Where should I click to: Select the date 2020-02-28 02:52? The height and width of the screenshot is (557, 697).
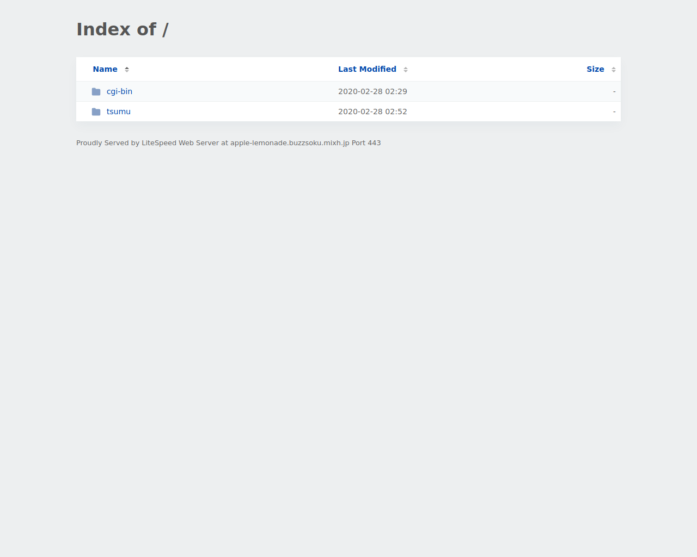click(372, 112)
